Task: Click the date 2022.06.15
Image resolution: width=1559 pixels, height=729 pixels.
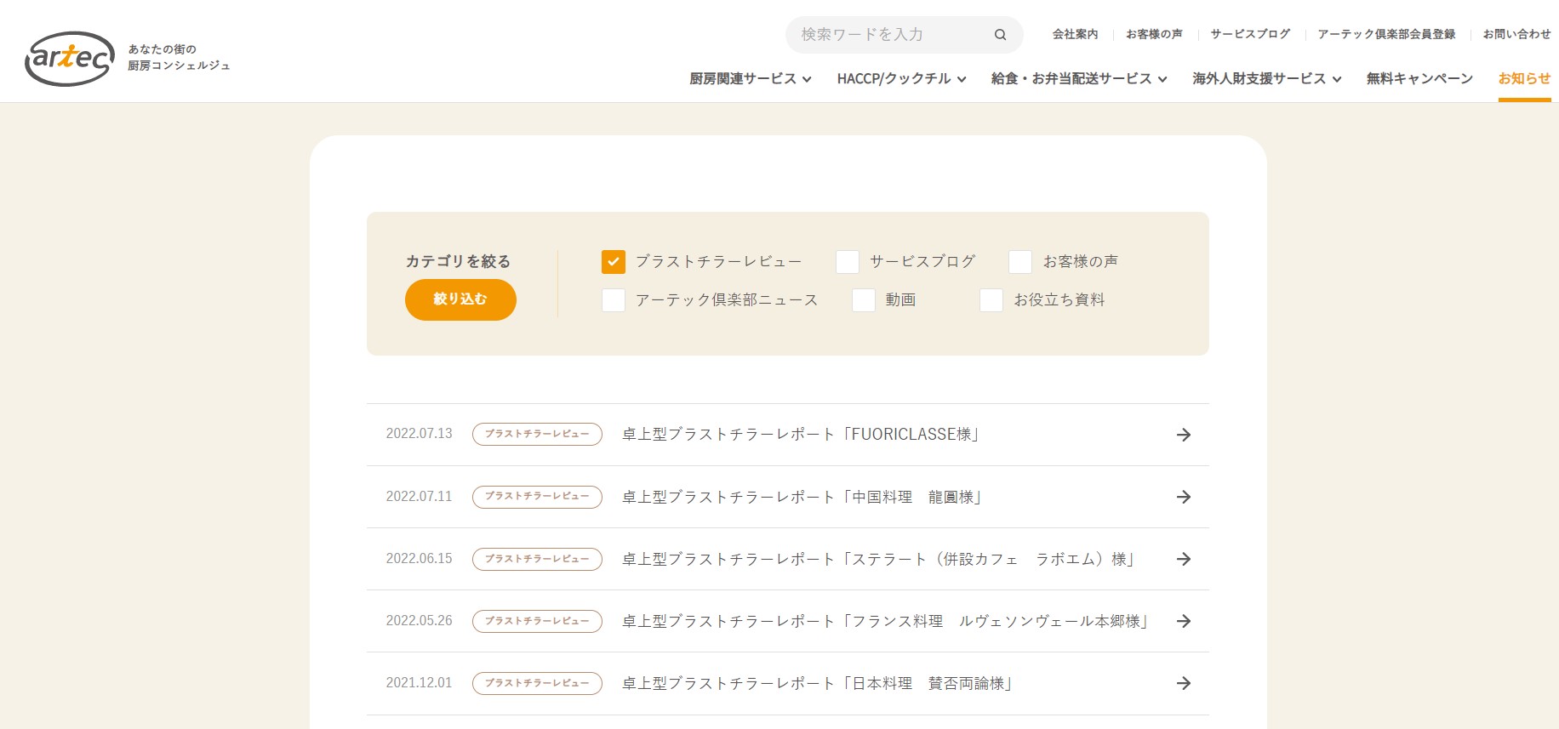Action: [419, 559]
